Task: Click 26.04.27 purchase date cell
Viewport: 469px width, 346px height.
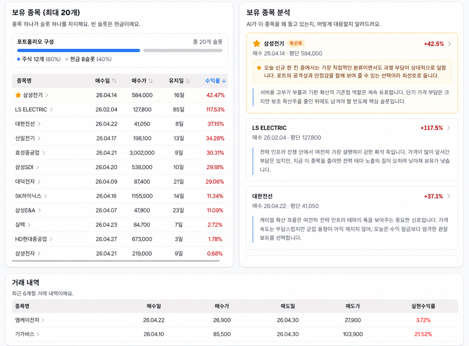Action: click(x=106, y=239)
